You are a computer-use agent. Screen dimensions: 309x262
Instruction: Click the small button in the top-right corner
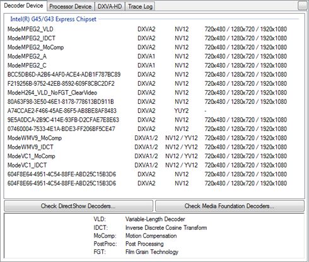(x=303, y=6)
